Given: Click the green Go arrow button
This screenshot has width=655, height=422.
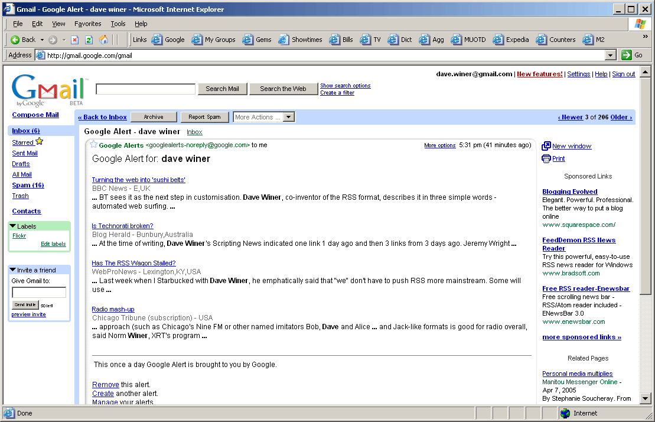Looking at the screenshot, I should coord(627,55).
